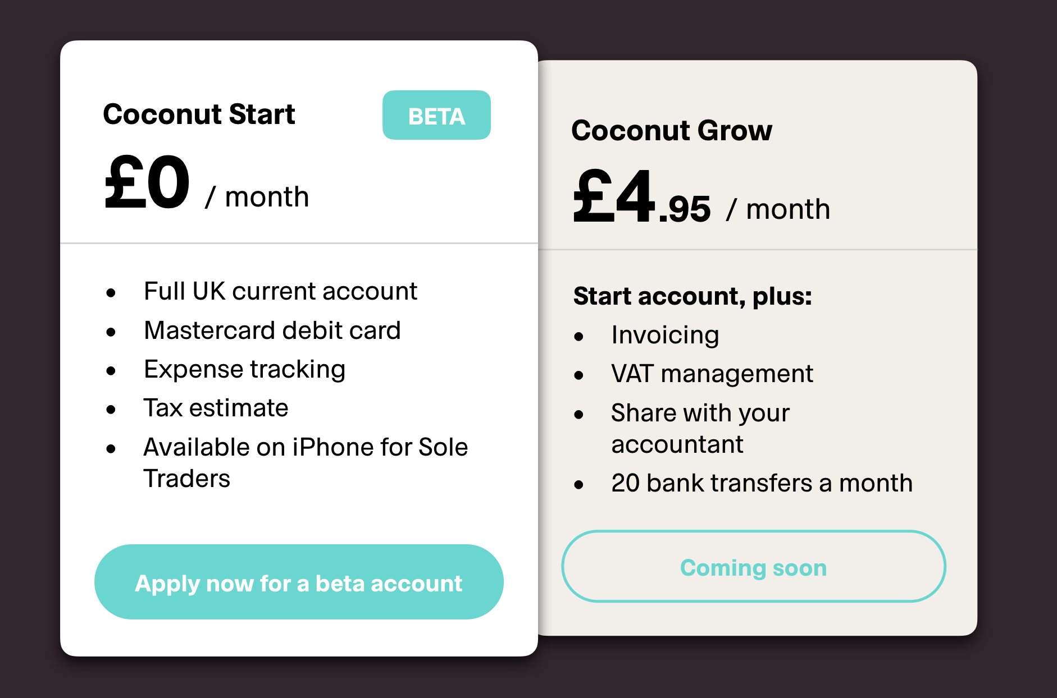
Task: Open the Coconut Start plan heading
Action: (199, 114)
